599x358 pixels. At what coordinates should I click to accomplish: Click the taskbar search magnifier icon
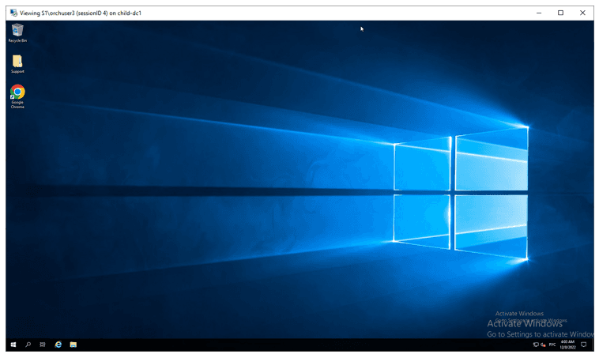click(x=28, y=345)
